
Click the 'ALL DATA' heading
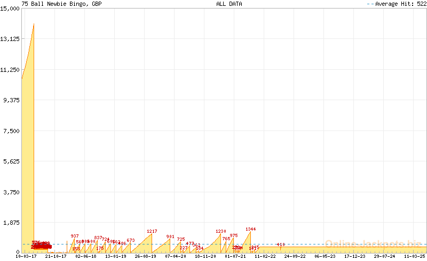229,4
